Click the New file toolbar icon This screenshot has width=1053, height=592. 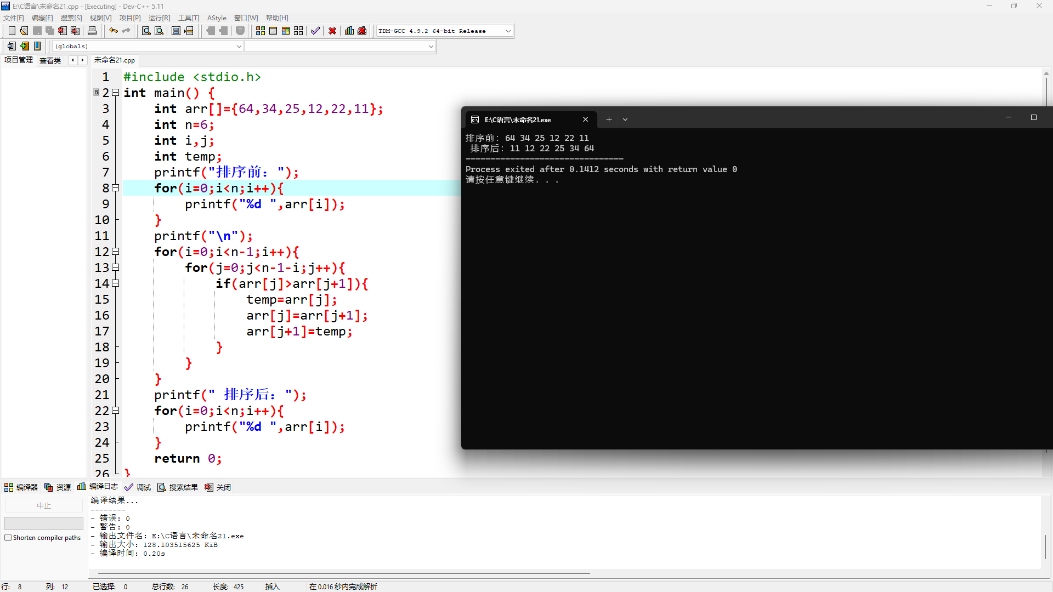coord(12,31)
